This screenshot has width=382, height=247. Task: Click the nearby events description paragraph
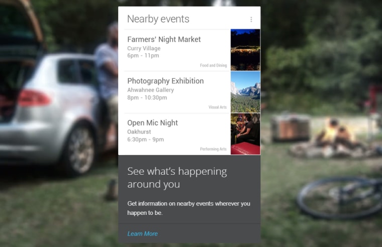pyautogui.click(x=189, y=208)
